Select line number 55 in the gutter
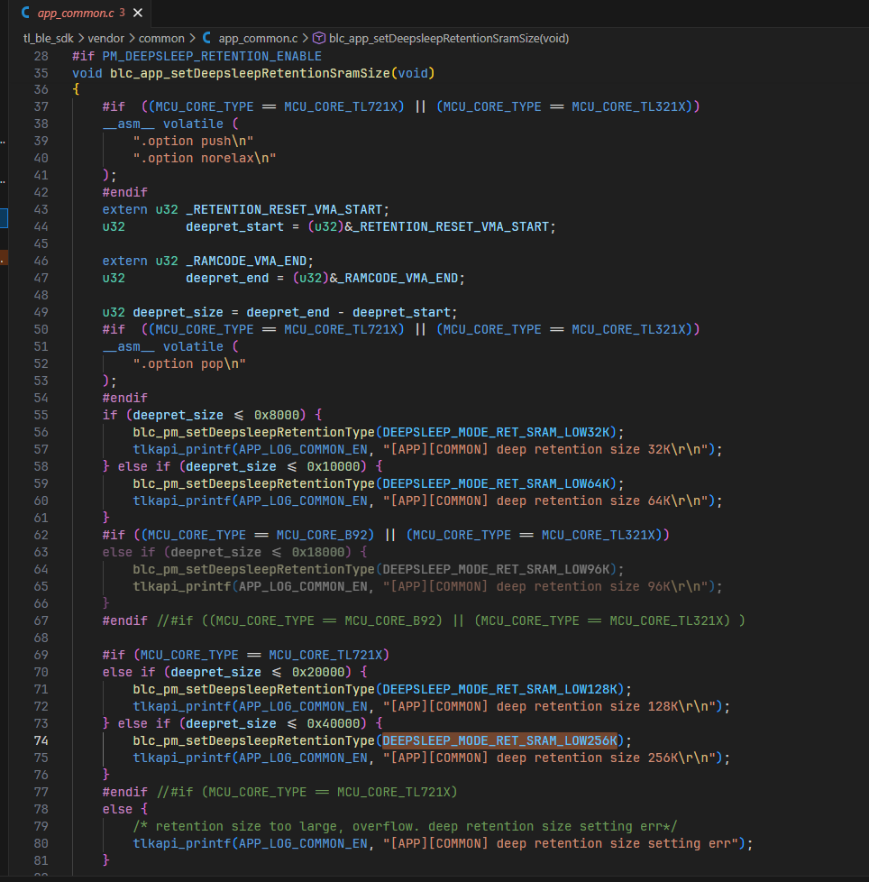The image size is (869, 882). tap(41, 415)
